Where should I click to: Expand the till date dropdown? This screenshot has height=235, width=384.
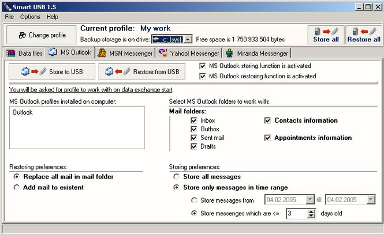click(x=371, y=200)
